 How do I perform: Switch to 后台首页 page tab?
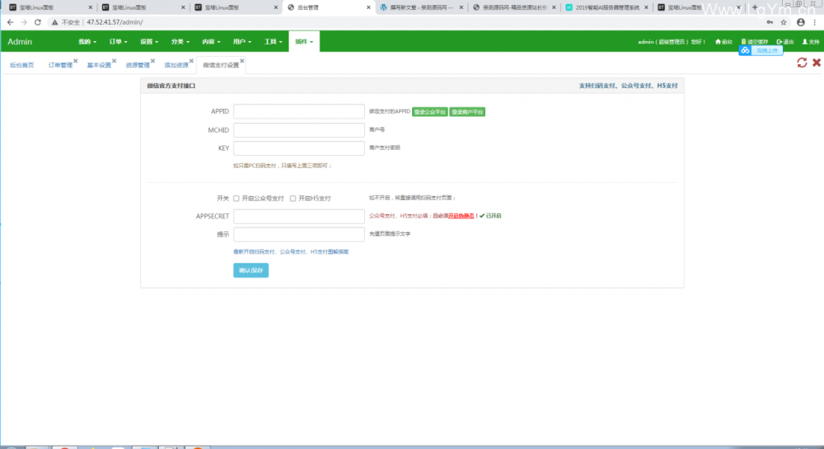21,65
